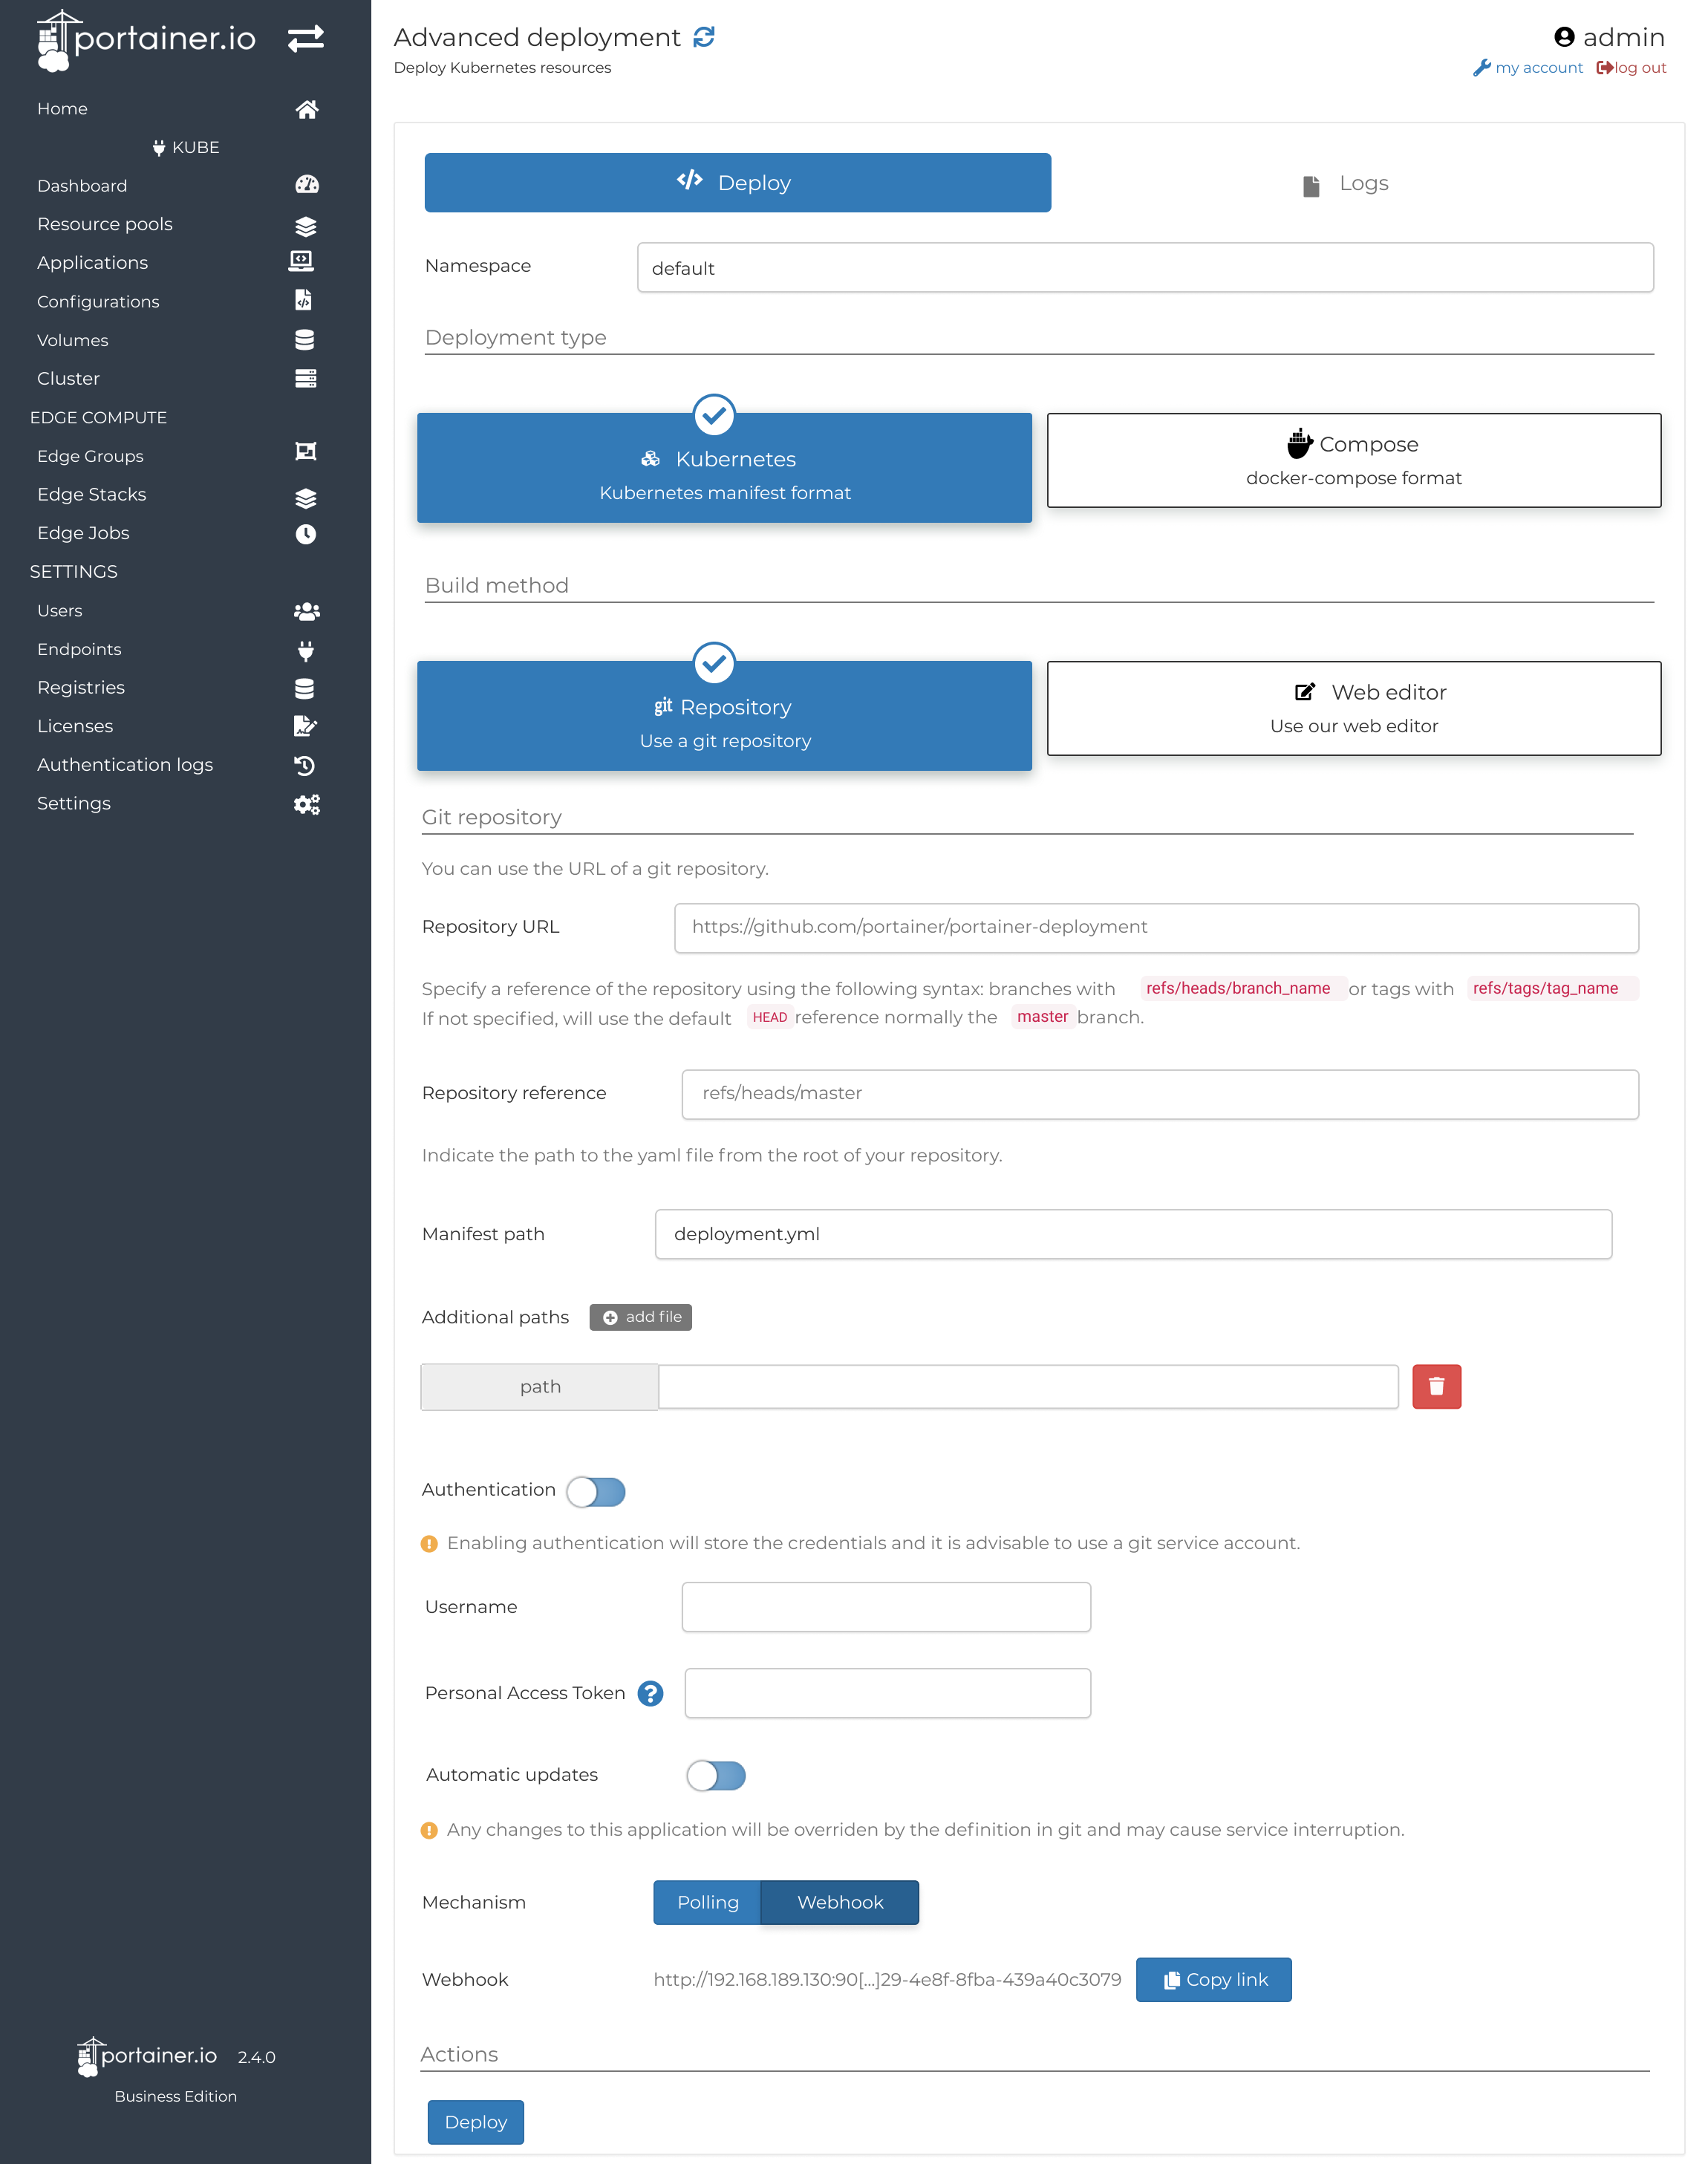Click the Endpoints plug icon
The width and height of the screenshot is (1708, 2164).
(x=306, y=651)
